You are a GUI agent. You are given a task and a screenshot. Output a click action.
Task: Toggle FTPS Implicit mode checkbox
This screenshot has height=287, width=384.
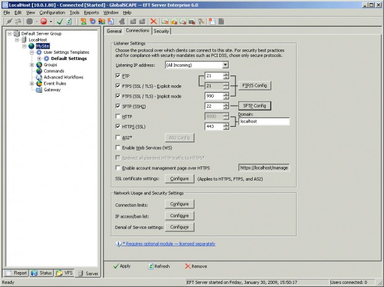pos(118,96)
